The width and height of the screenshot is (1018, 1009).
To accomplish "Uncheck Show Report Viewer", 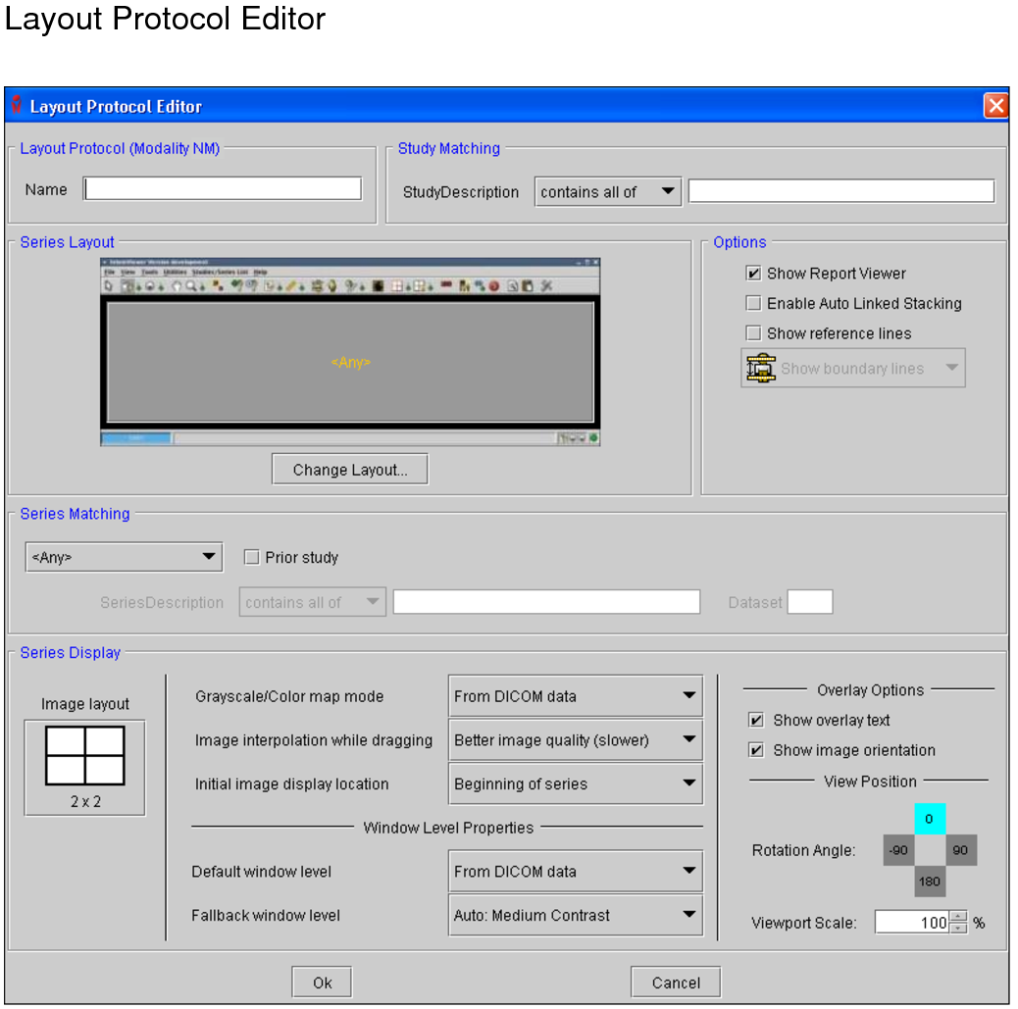I will tap(753, 274).
